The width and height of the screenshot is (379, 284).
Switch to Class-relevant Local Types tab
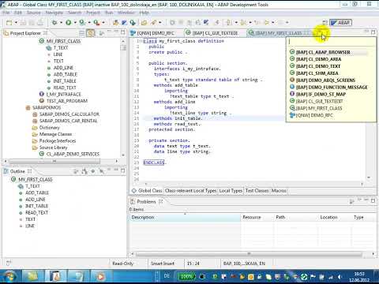tap(190, 191)
